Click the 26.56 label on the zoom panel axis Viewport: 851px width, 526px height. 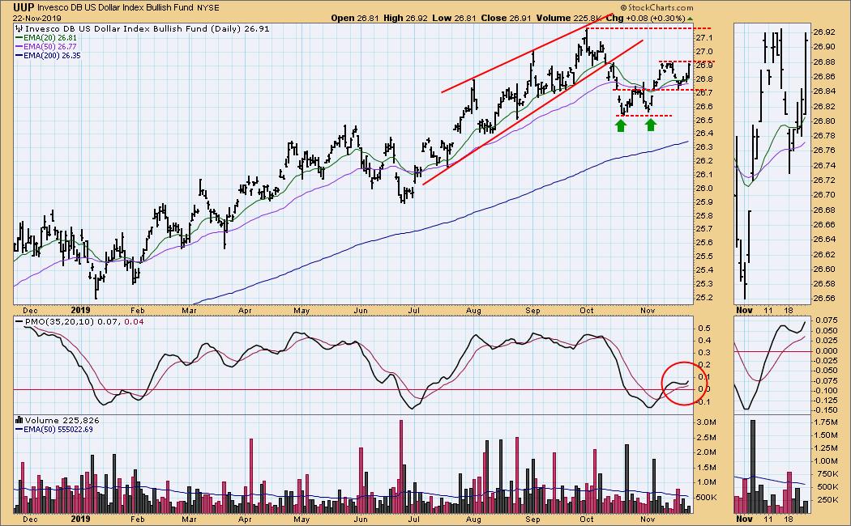[x=826, y=299]
